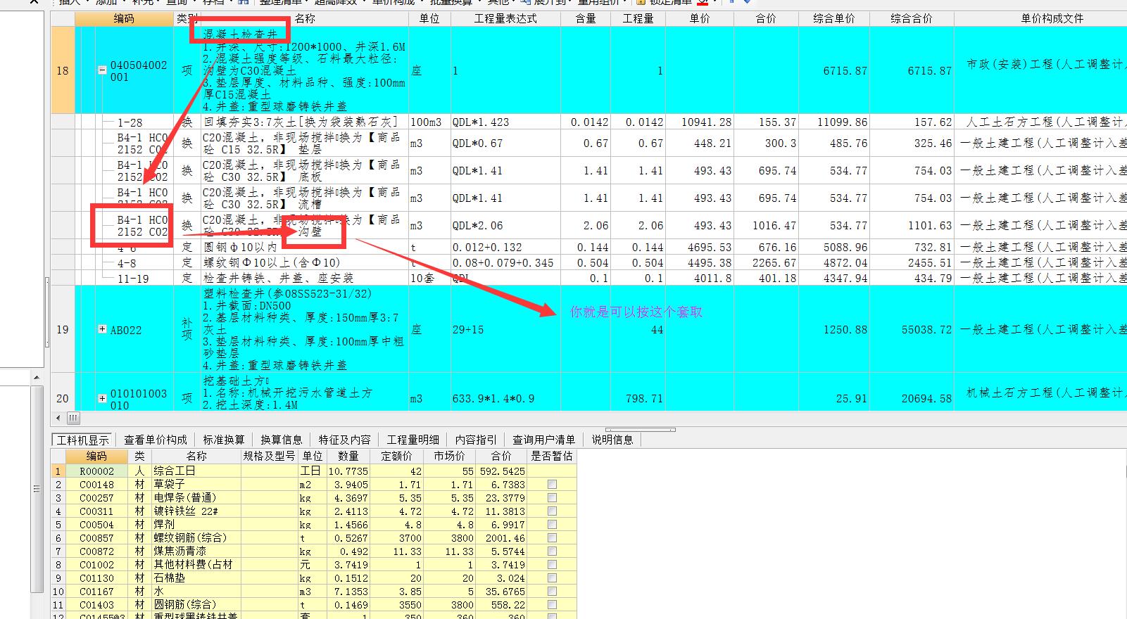Click the left arrow of the horizontal scrollbar

(x=58, y=418)
